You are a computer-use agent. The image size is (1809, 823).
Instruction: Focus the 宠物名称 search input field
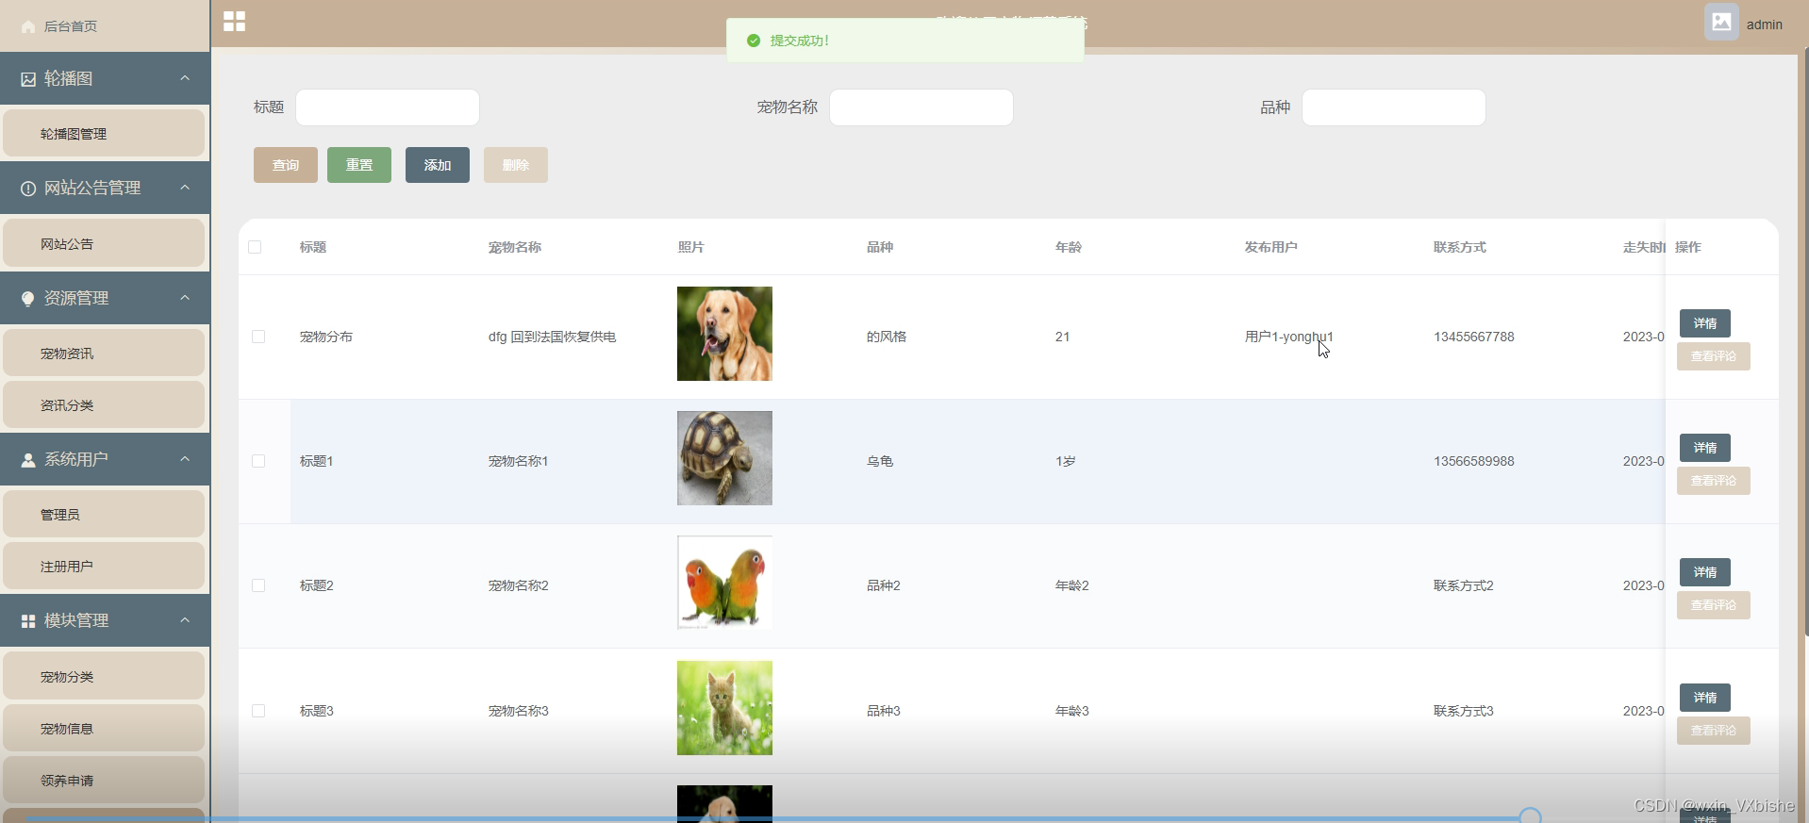tap(921, 107)
